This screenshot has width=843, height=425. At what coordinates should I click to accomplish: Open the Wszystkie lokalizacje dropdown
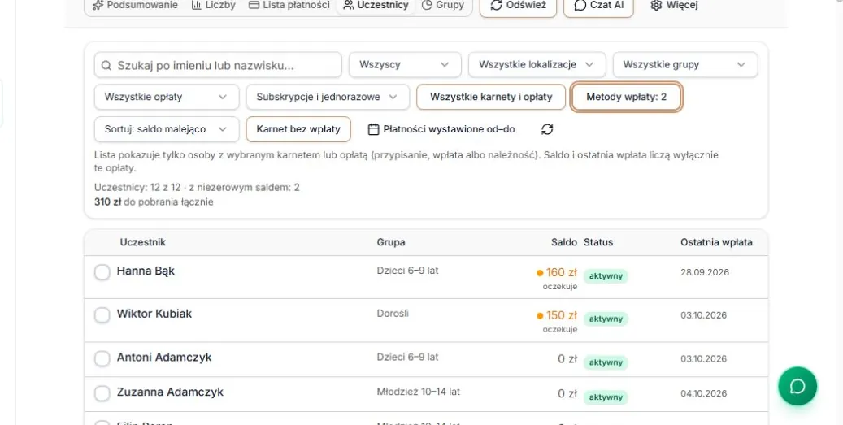click(537, 64)
